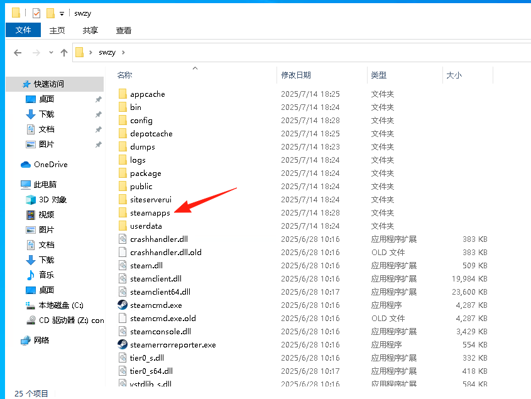The image size is (531, 399).
Task: Select the steamapps folder icon
Action: coord(123,213)
